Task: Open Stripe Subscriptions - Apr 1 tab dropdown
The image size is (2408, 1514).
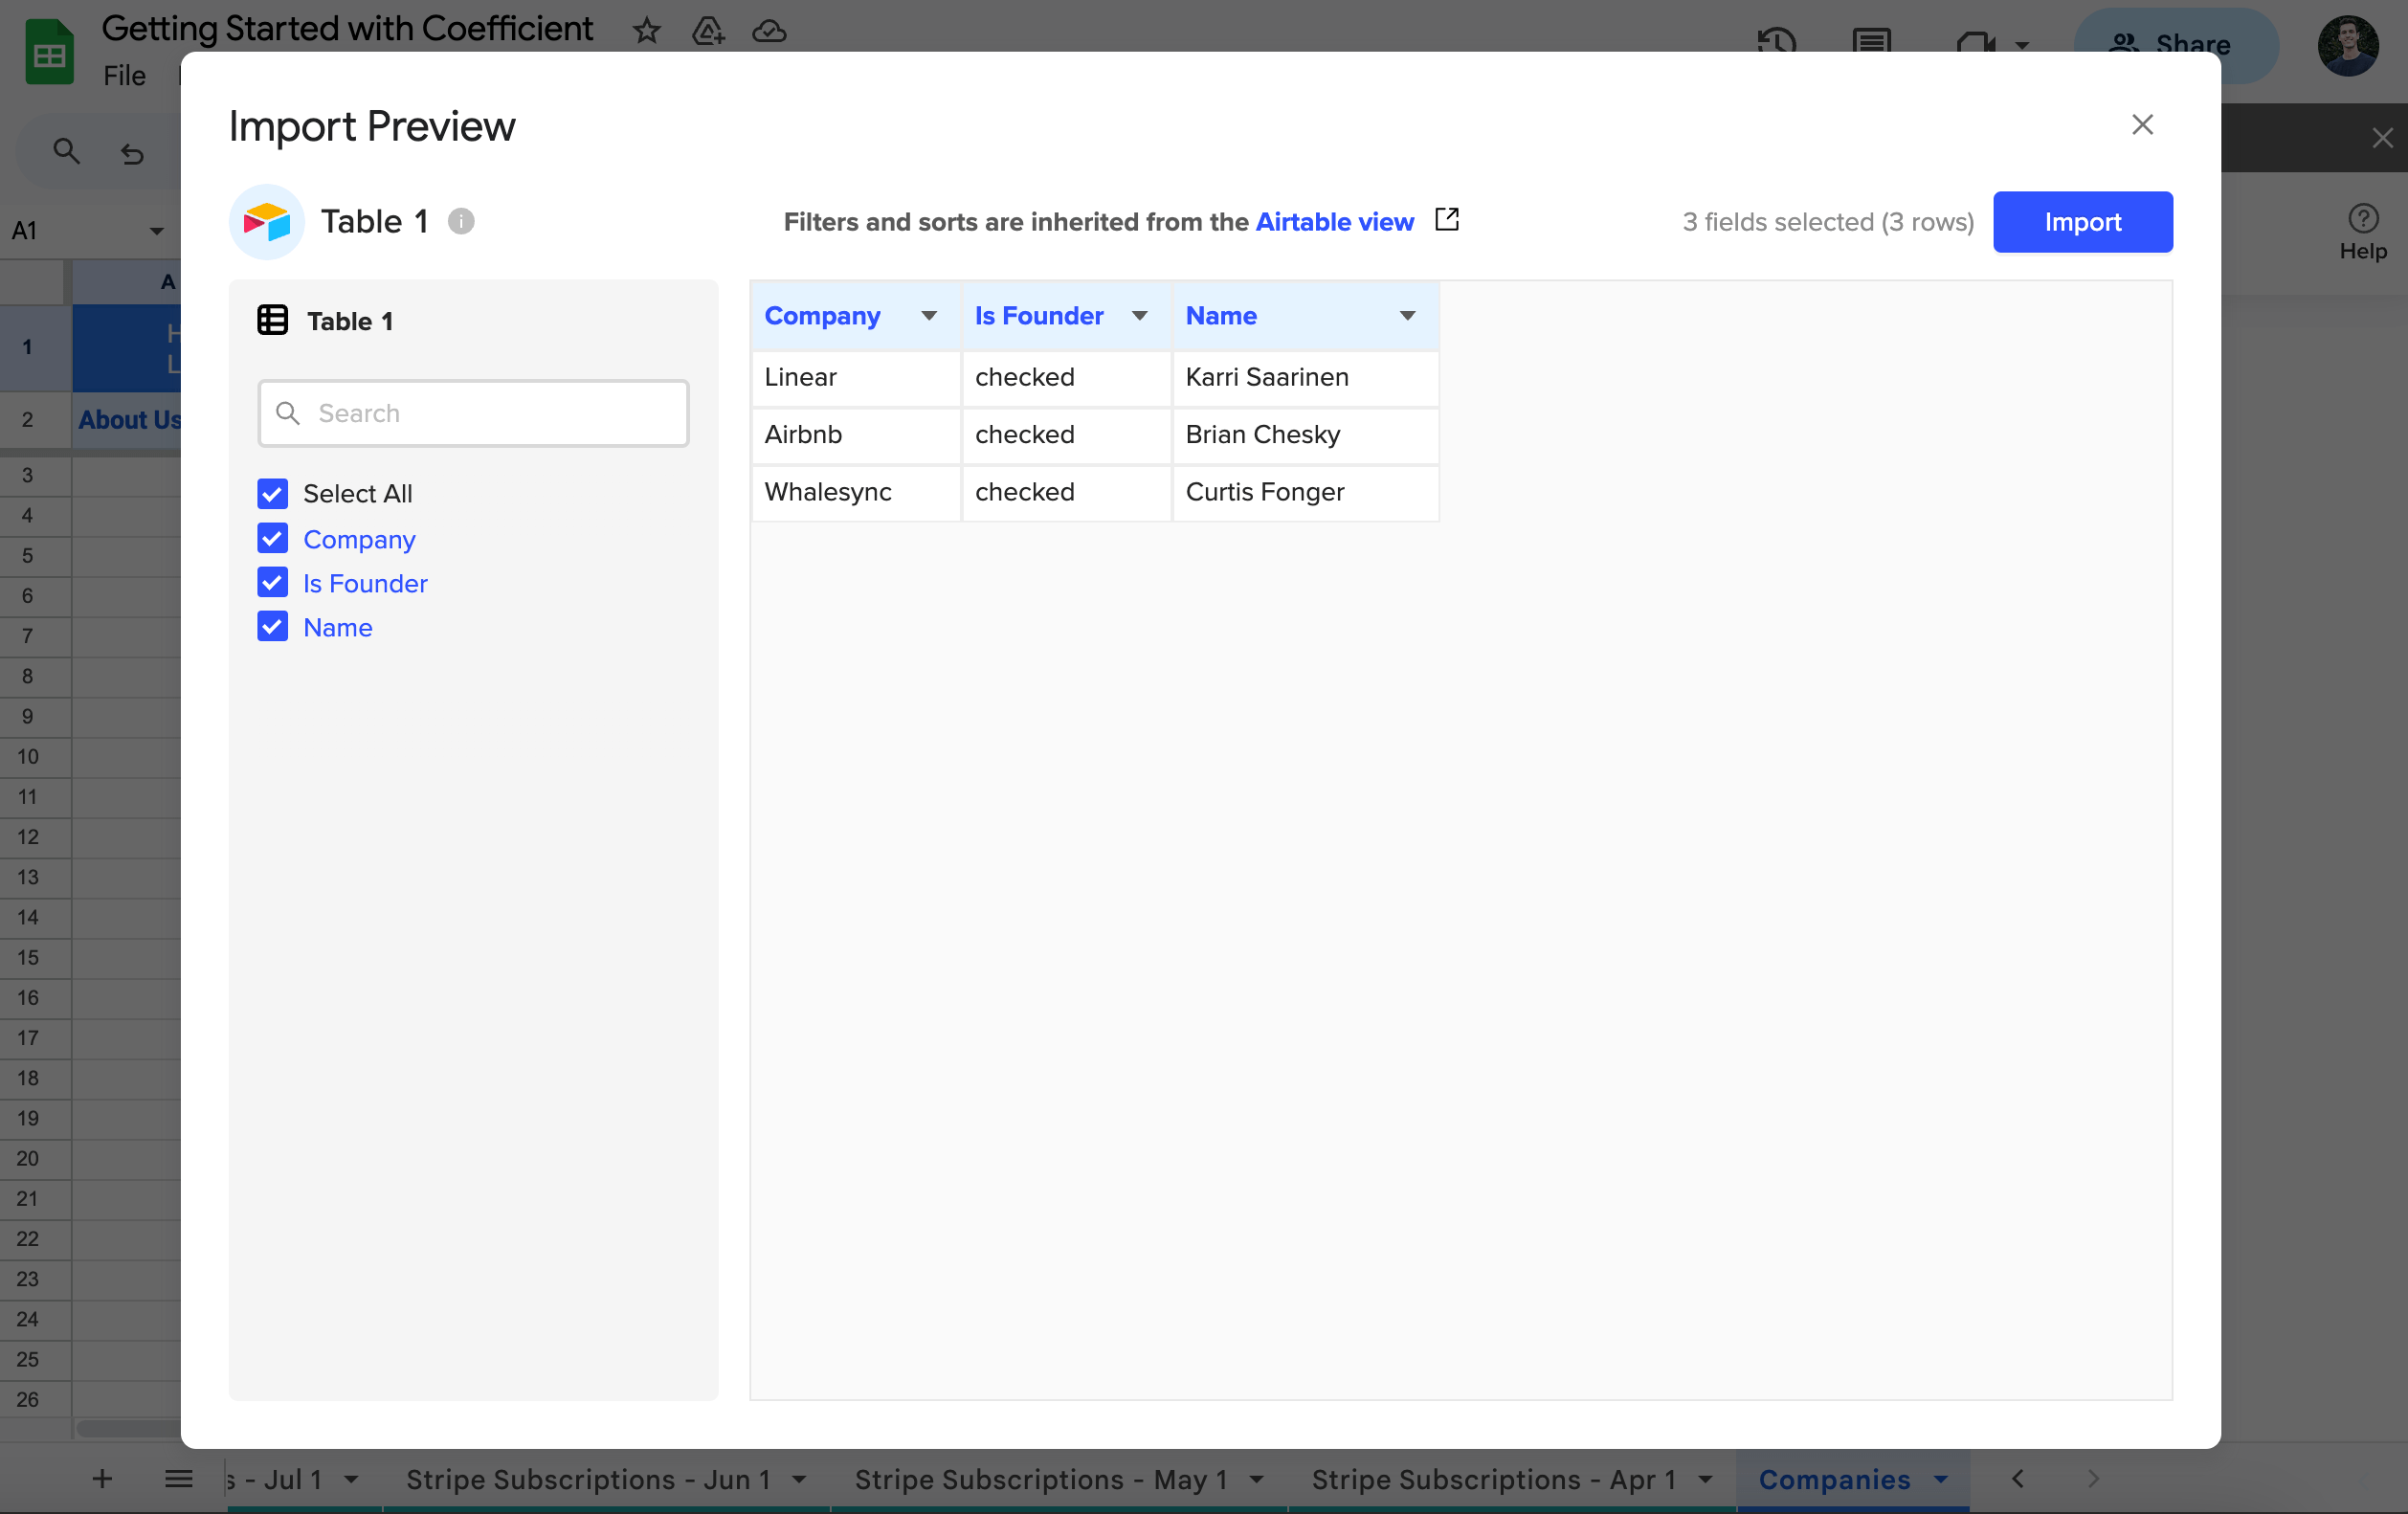Action: point(1705,1479)
